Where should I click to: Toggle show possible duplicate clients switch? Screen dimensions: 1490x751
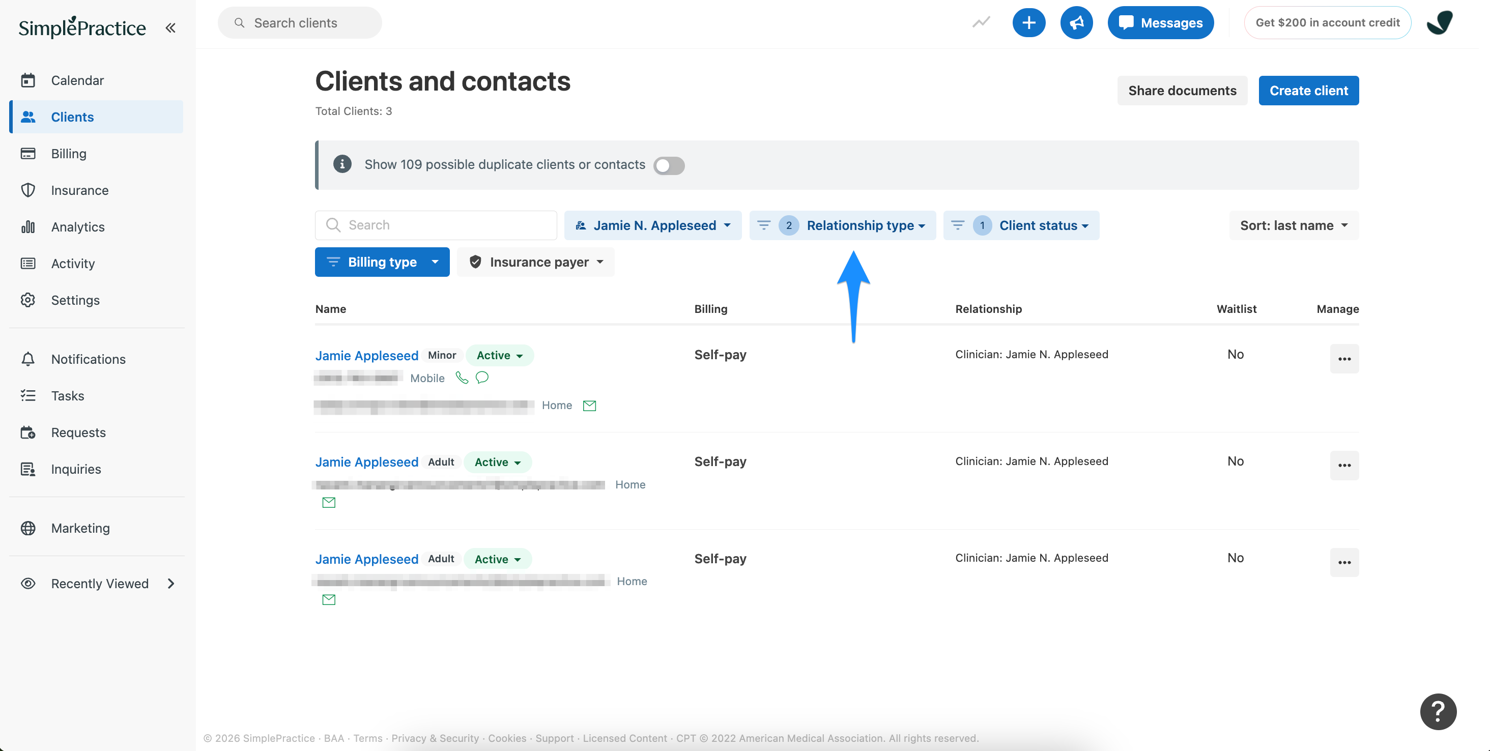coord(669,165)
